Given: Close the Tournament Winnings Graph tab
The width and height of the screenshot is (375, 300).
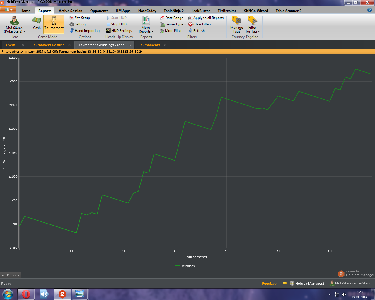Looking at the screenshot, I should tap(130, 45).
